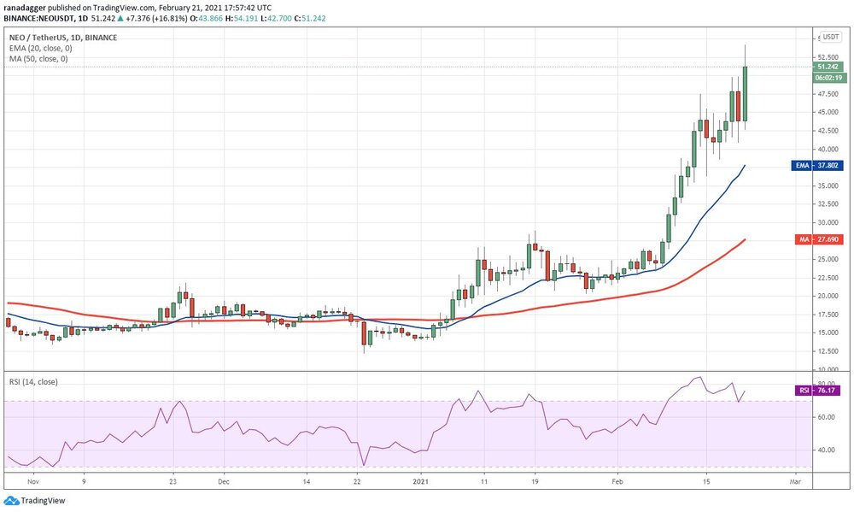Click the USDT currency label on price axis
This screenshot has height=512, width=854.
click(830, 37)
